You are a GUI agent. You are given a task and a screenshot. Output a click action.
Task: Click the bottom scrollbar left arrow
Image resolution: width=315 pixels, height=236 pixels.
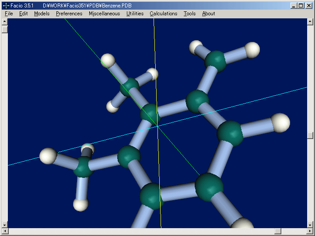click(5, 231)
